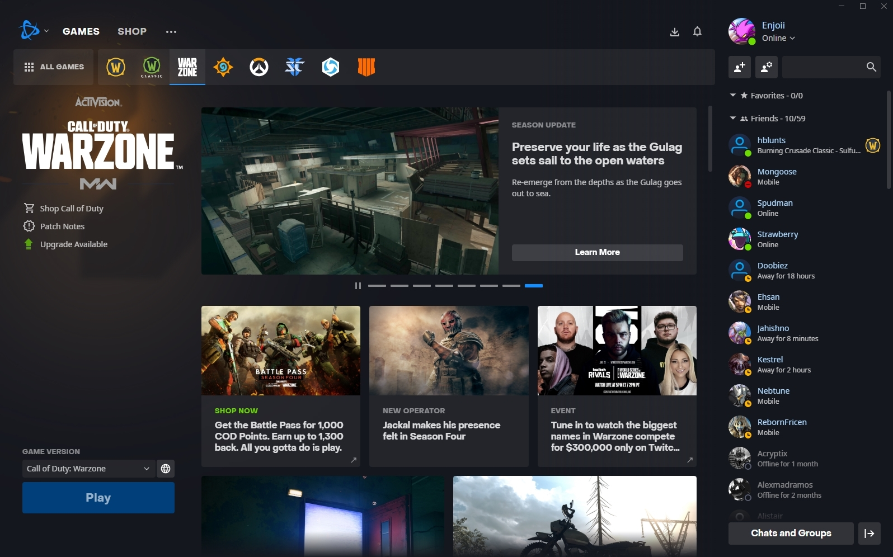The width and height of the screenshot is (893, 557).
Task: Jump to the second carousel slide indicator
Action: coord(399,286)
